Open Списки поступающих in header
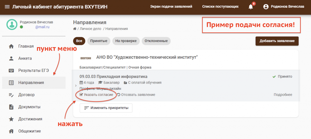The image size is (311, 139). pyautogui.click(x=220, y=7)
